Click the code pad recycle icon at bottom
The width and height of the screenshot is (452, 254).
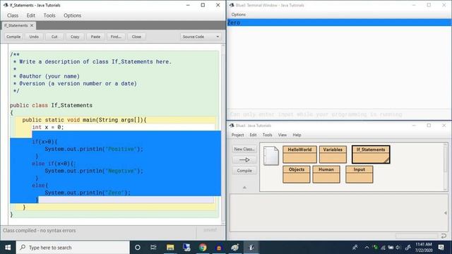pos(444,236)
